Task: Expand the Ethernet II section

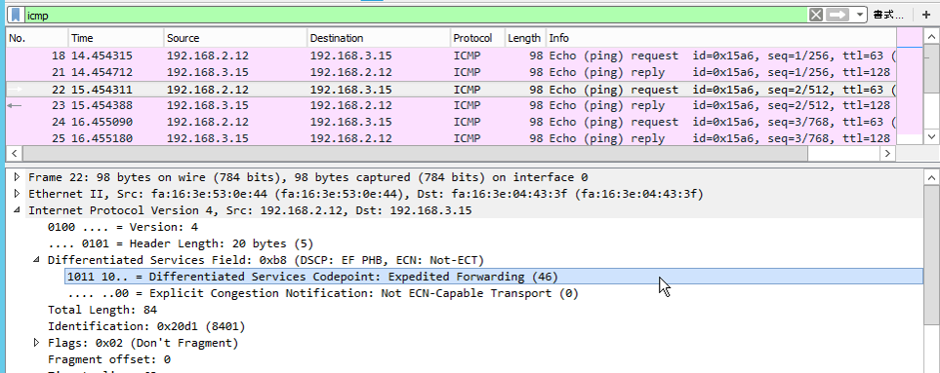Action: pos(17,194)
